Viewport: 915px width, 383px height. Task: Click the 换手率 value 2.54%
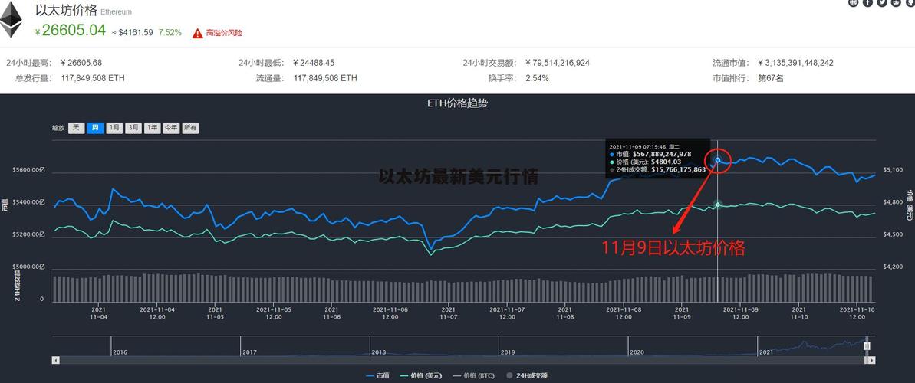point(537,78)
